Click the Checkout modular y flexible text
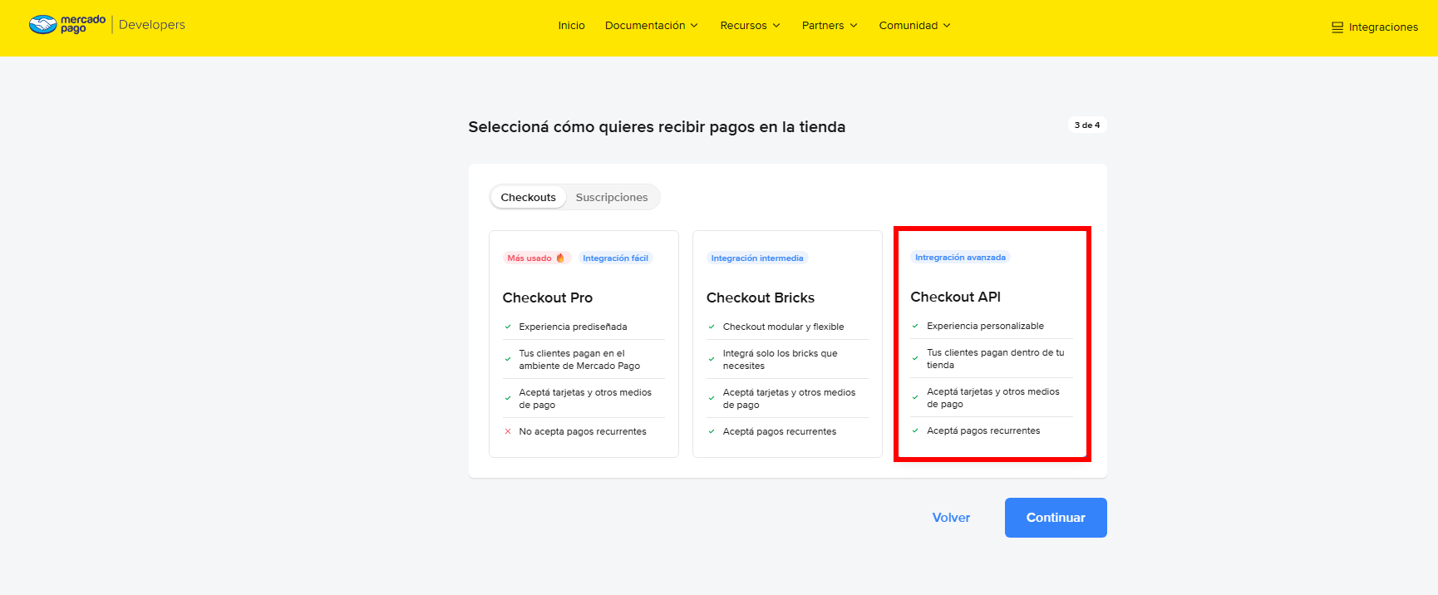Viewport: 1438px width, 595px height. (784, 327)
